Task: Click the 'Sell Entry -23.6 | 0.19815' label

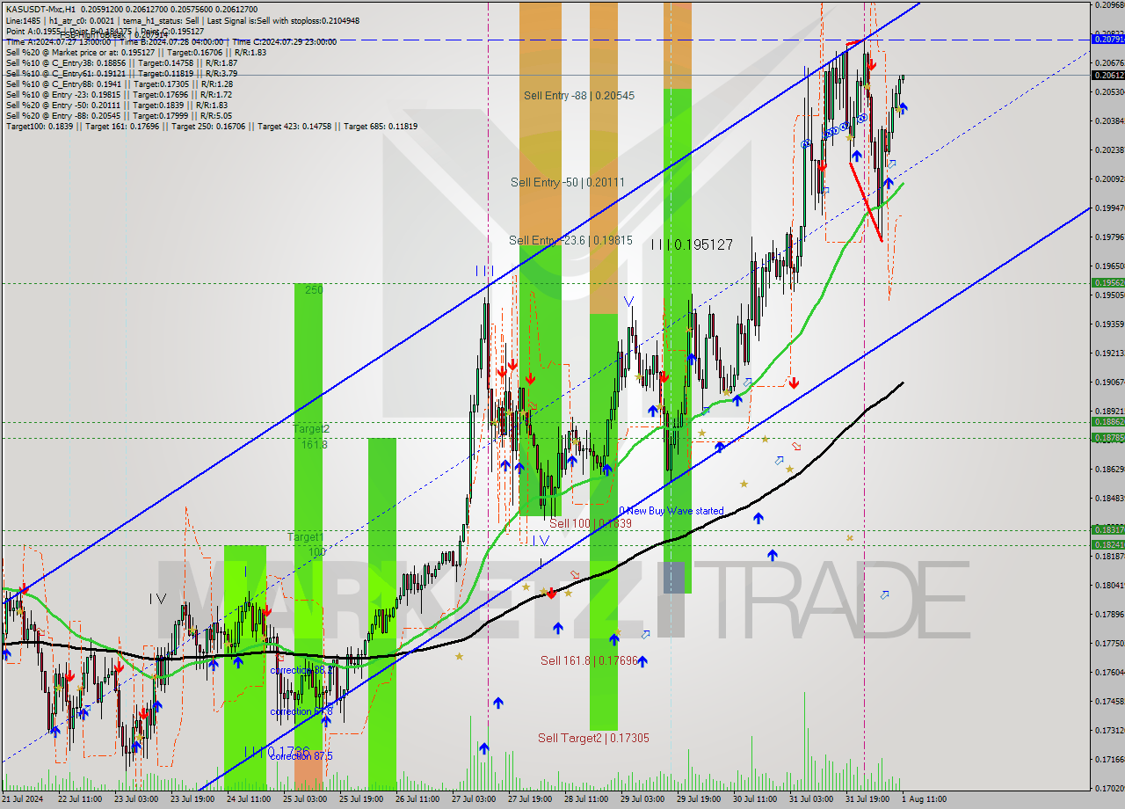Action: (x=570, y=239)
